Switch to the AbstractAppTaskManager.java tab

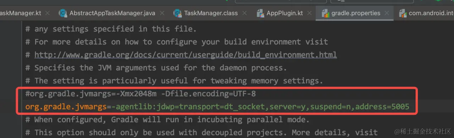[112, 13]
